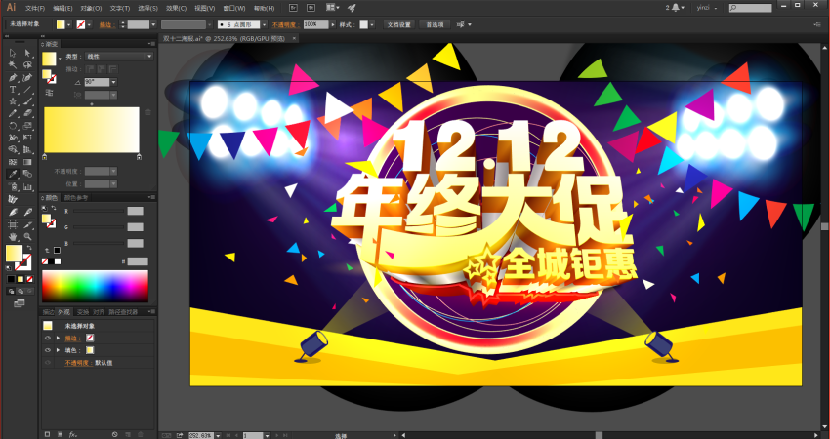
Task: Select the Eraser tool
Action: click(27, 114)
